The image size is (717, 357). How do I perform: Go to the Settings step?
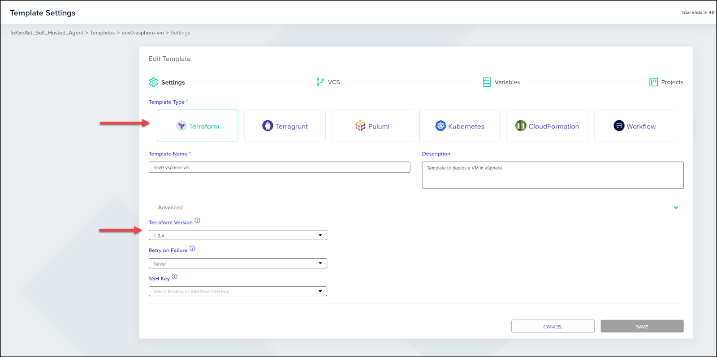click(x=167, y=82)
